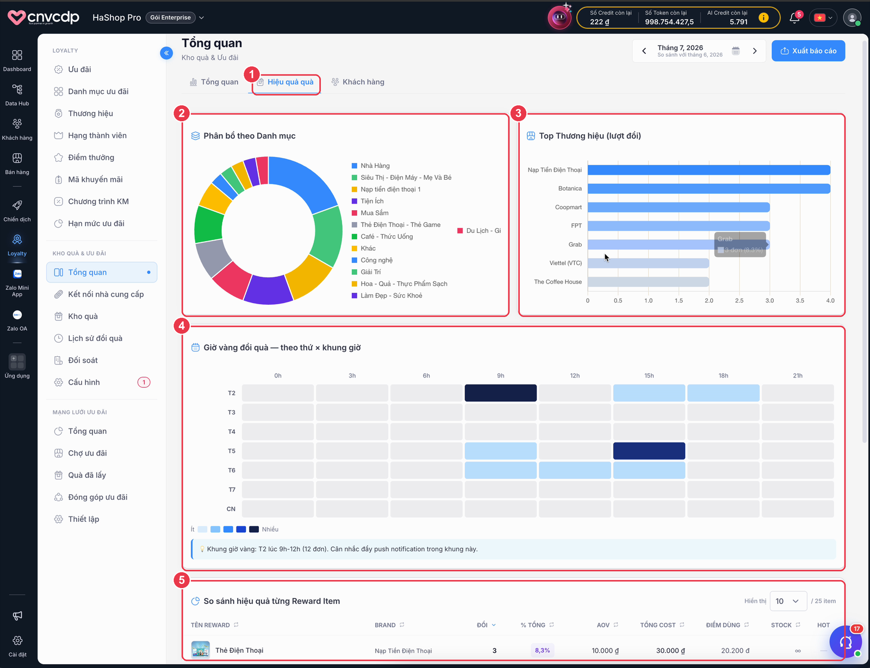Toggle Mua Sắm legend entry

click(x=370, y=213)
